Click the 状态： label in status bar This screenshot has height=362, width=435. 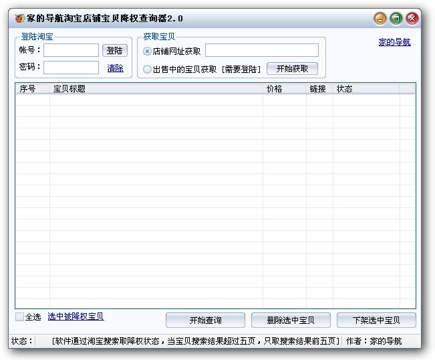pyautogui.click(x=22, y=341)
